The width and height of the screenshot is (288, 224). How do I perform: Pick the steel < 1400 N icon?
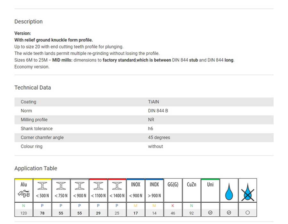pyautogui.click(x=117, y=190)
